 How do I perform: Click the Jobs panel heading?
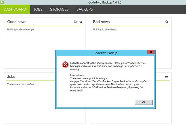(11, 77)
